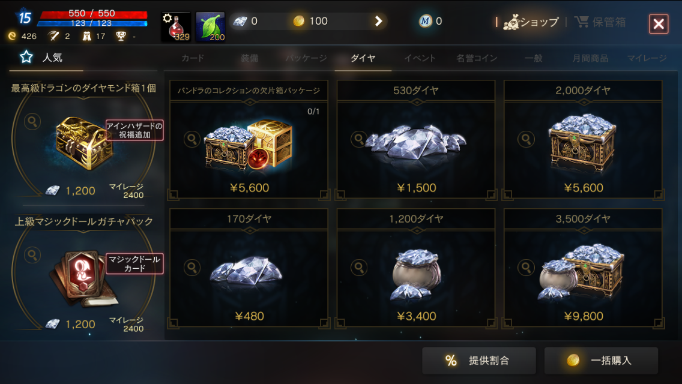Click the 提供割合 percentage button
This screenshot has height=384, width=682.
(x=479, y=360)
